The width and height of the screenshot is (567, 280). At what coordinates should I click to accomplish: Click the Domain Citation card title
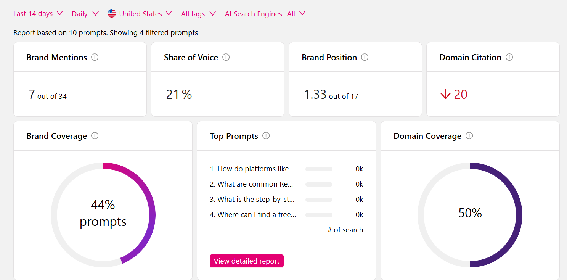[x=470, y=57]
